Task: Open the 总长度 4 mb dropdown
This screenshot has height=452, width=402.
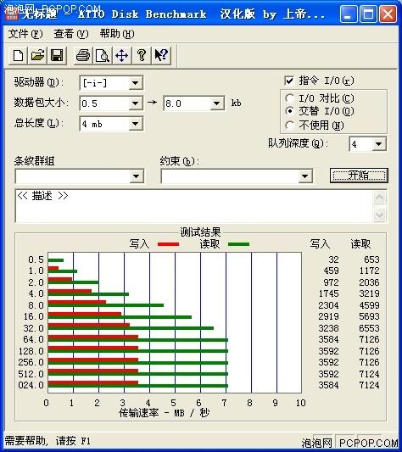Action: point(135,125)
